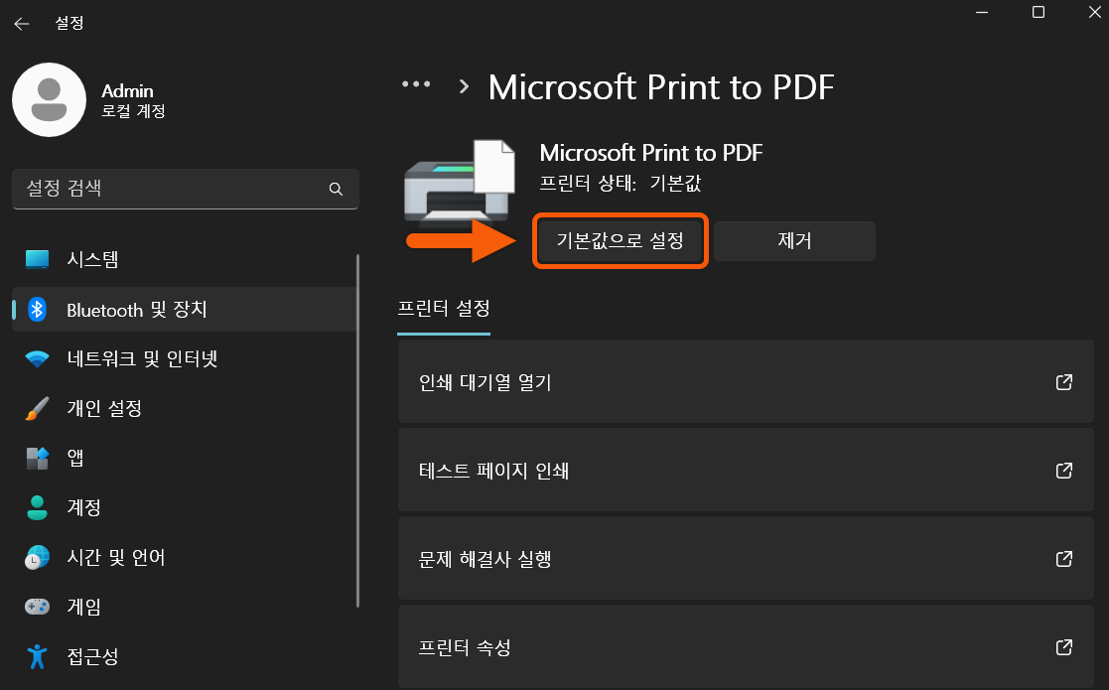Click the breadcrumb ellipsis button
The width and height of the screenshot is (1109, 690).
click(x=416, y=84)
